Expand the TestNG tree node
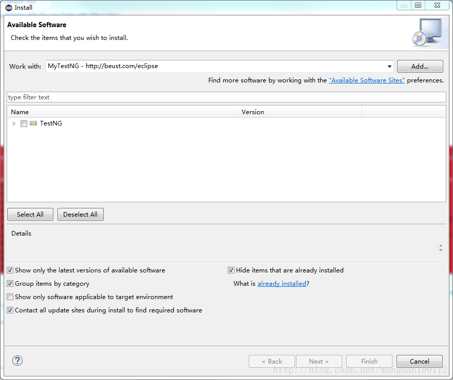453x380 pixels. click(x=14, y=124)
